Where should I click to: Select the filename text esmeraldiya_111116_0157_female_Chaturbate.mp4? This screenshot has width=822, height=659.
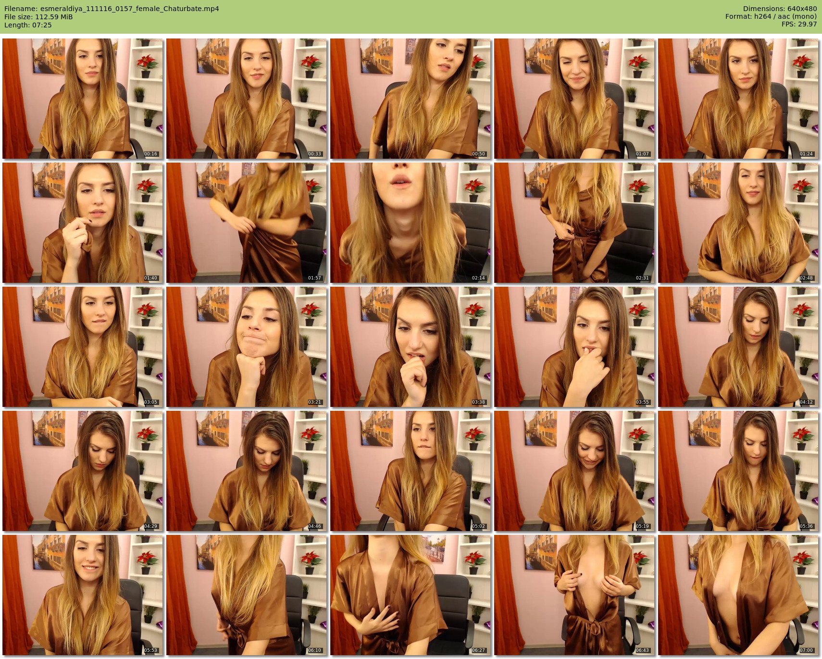[x=129, y=9]
